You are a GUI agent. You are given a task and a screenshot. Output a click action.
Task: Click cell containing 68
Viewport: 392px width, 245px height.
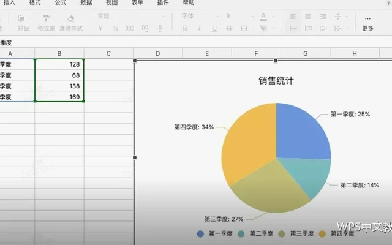(59, 75)
